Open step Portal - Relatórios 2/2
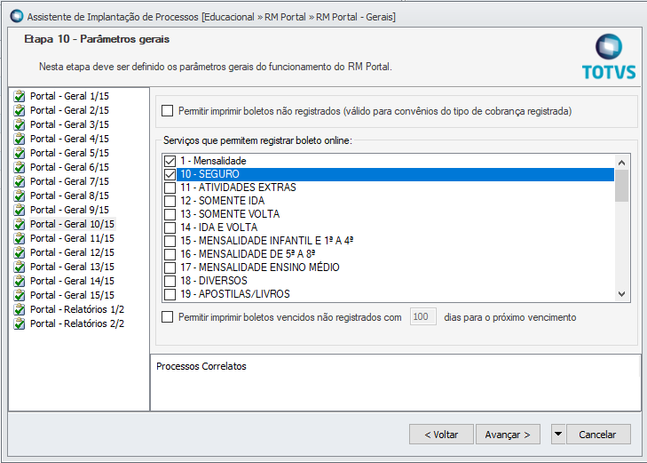 77,323
